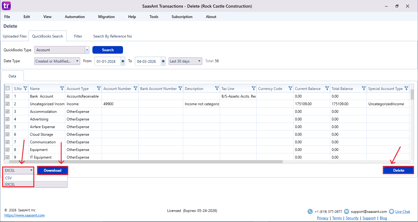Open the Description column filter

pyautogui.click(x=217, y=88)
